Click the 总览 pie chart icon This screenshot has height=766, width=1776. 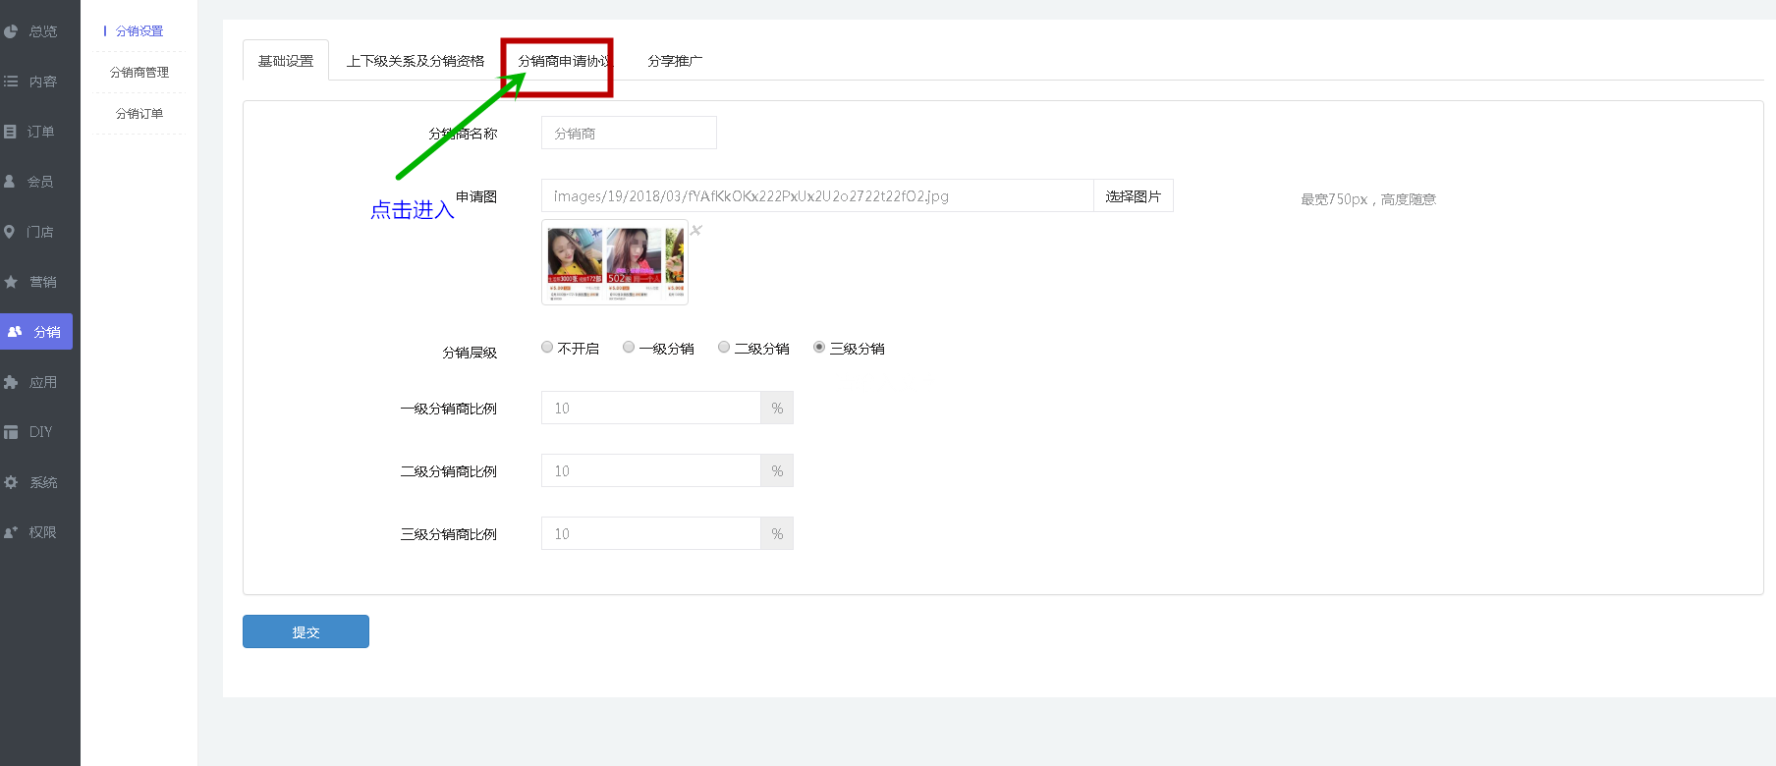pyautogui.click(x=11, y=31)
